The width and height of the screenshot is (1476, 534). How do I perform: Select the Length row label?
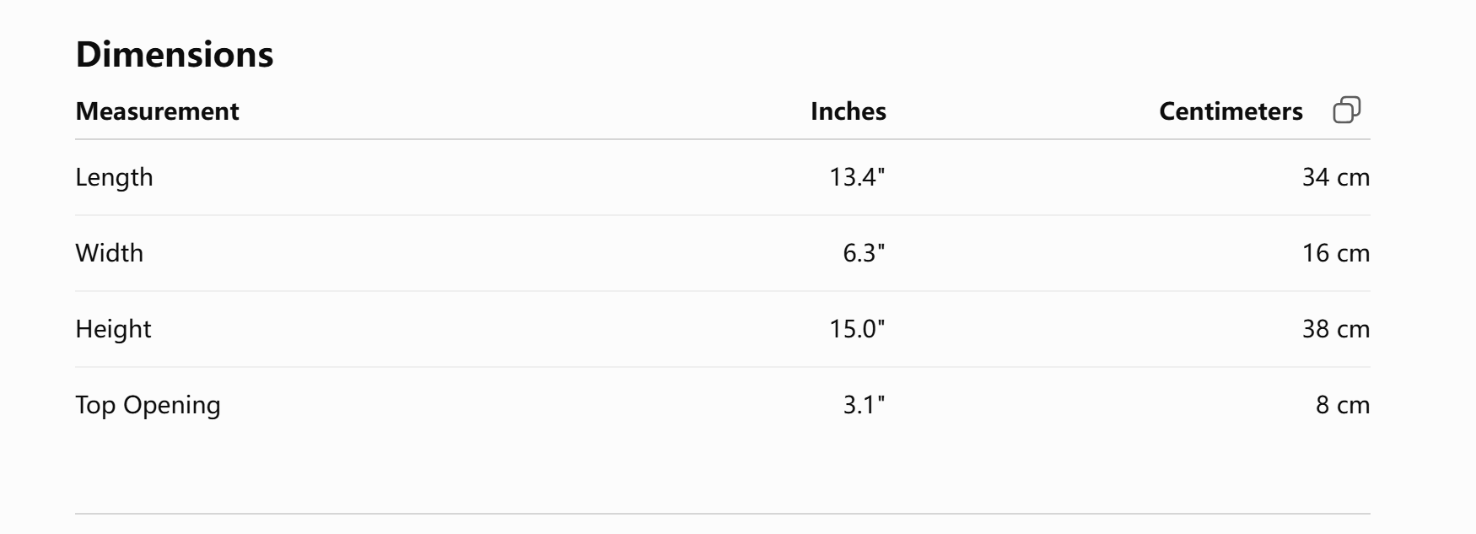pos(115,177)
